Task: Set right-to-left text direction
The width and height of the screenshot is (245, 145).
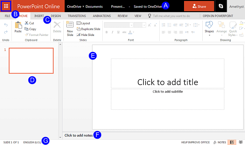Action: click(x=193, y=32)
